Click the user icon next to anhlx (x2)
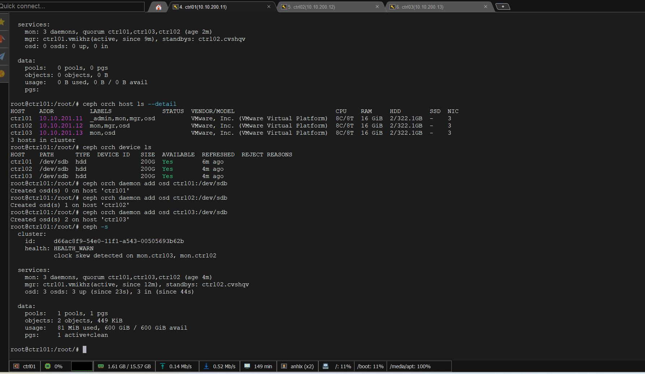Image resolution: width=645 pixels, height=374 pixels. pyautogui.click(x=284, y=366)
